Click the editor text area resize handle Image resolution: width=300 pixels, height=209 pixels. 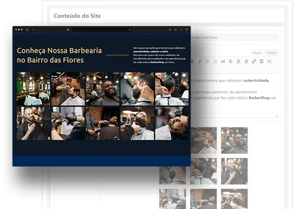click(x=277, y=115)
